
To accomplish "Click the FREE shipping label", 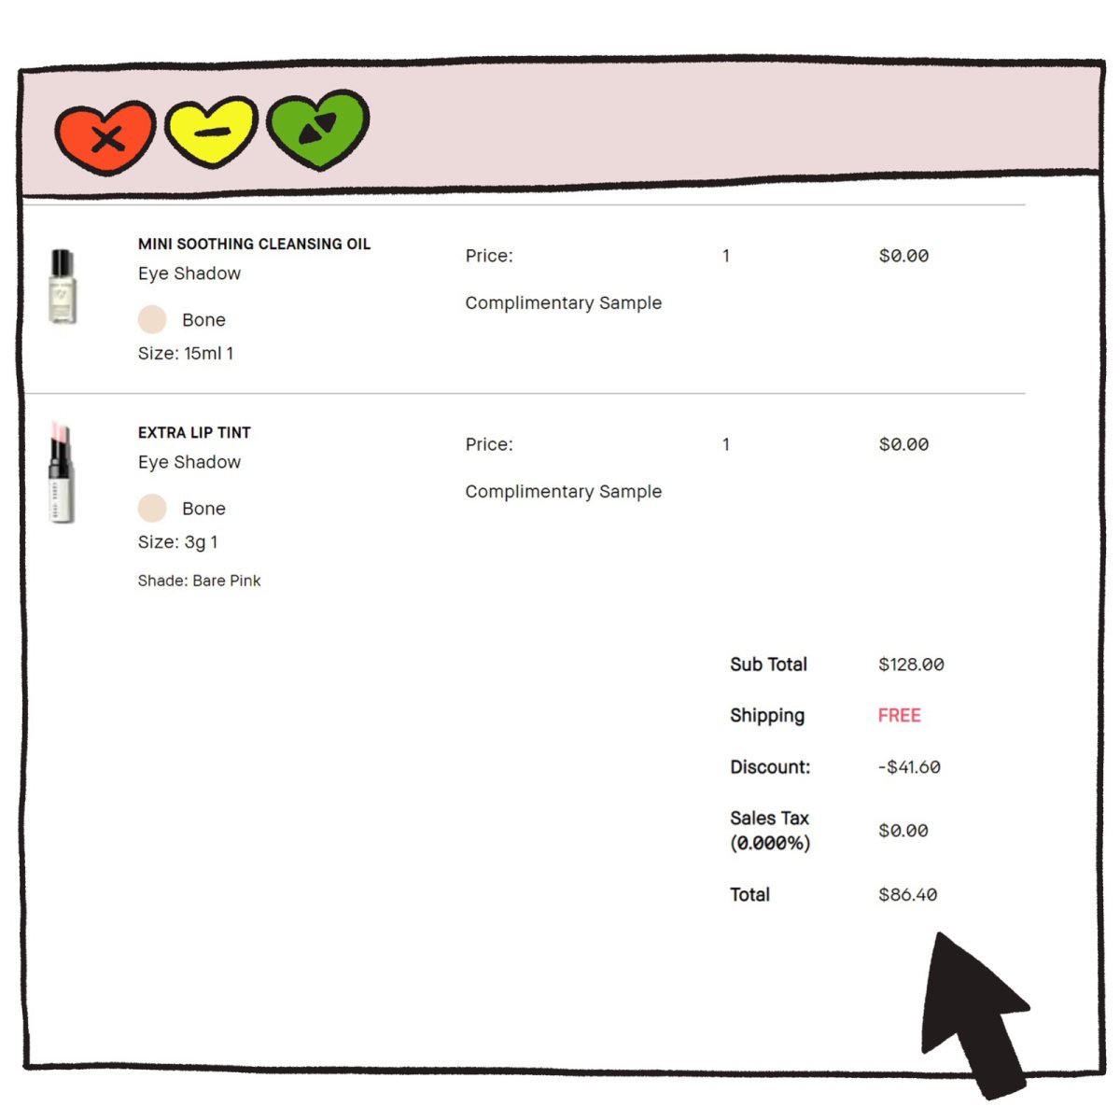I will tap(900, 715).
